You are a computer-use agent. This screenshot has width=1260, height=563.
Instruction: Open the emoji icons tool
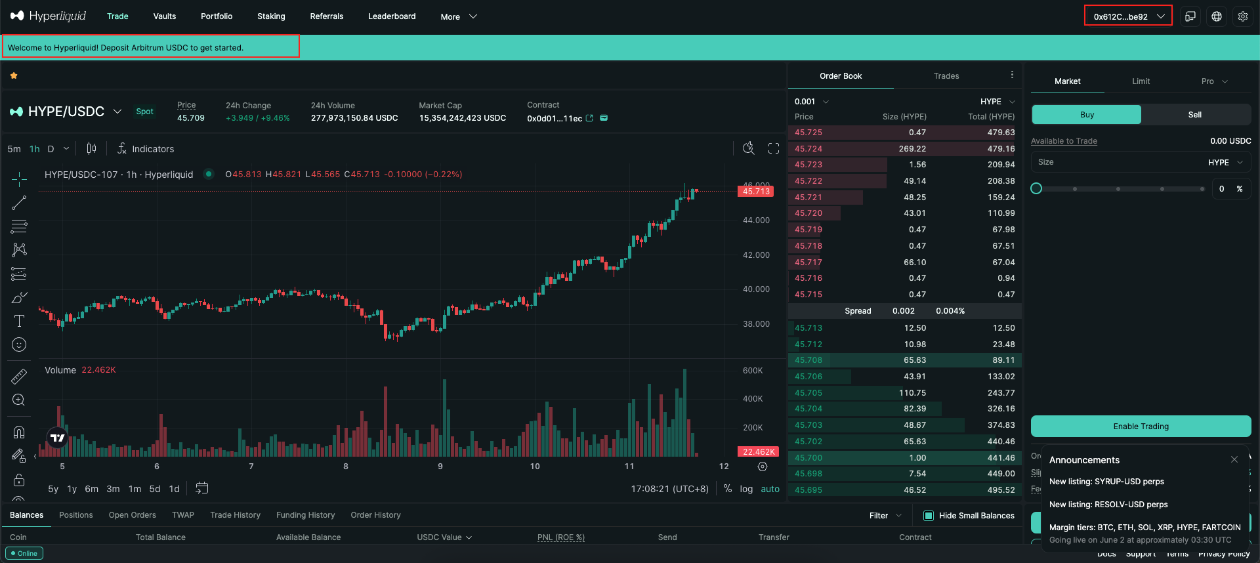19,344
